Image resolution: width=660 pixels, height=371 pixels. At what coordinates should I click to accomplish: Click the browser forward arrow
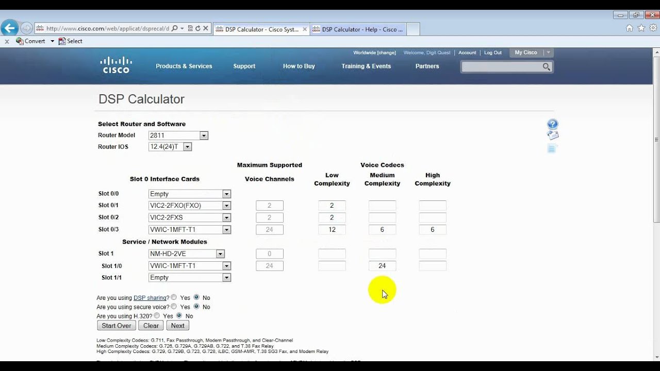(26, 28)
